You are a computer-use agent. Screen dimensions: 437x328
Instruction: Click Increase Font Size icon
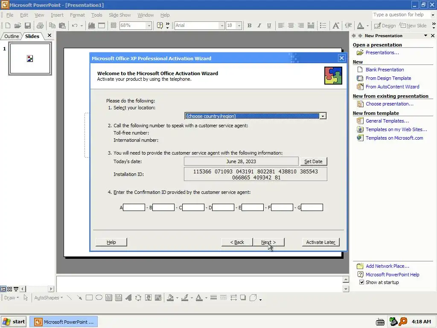tap(336, 25)
